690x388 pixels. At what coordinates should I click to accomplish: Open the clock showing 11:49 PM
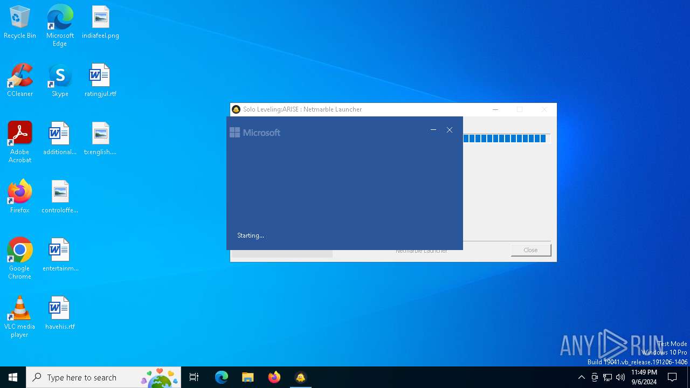(x=644, y=377)
